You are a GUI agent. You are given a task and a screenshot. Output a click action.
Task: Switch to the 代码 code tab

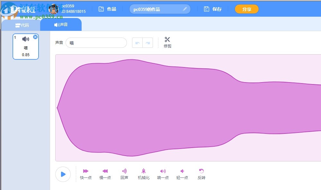pos(22,24)
